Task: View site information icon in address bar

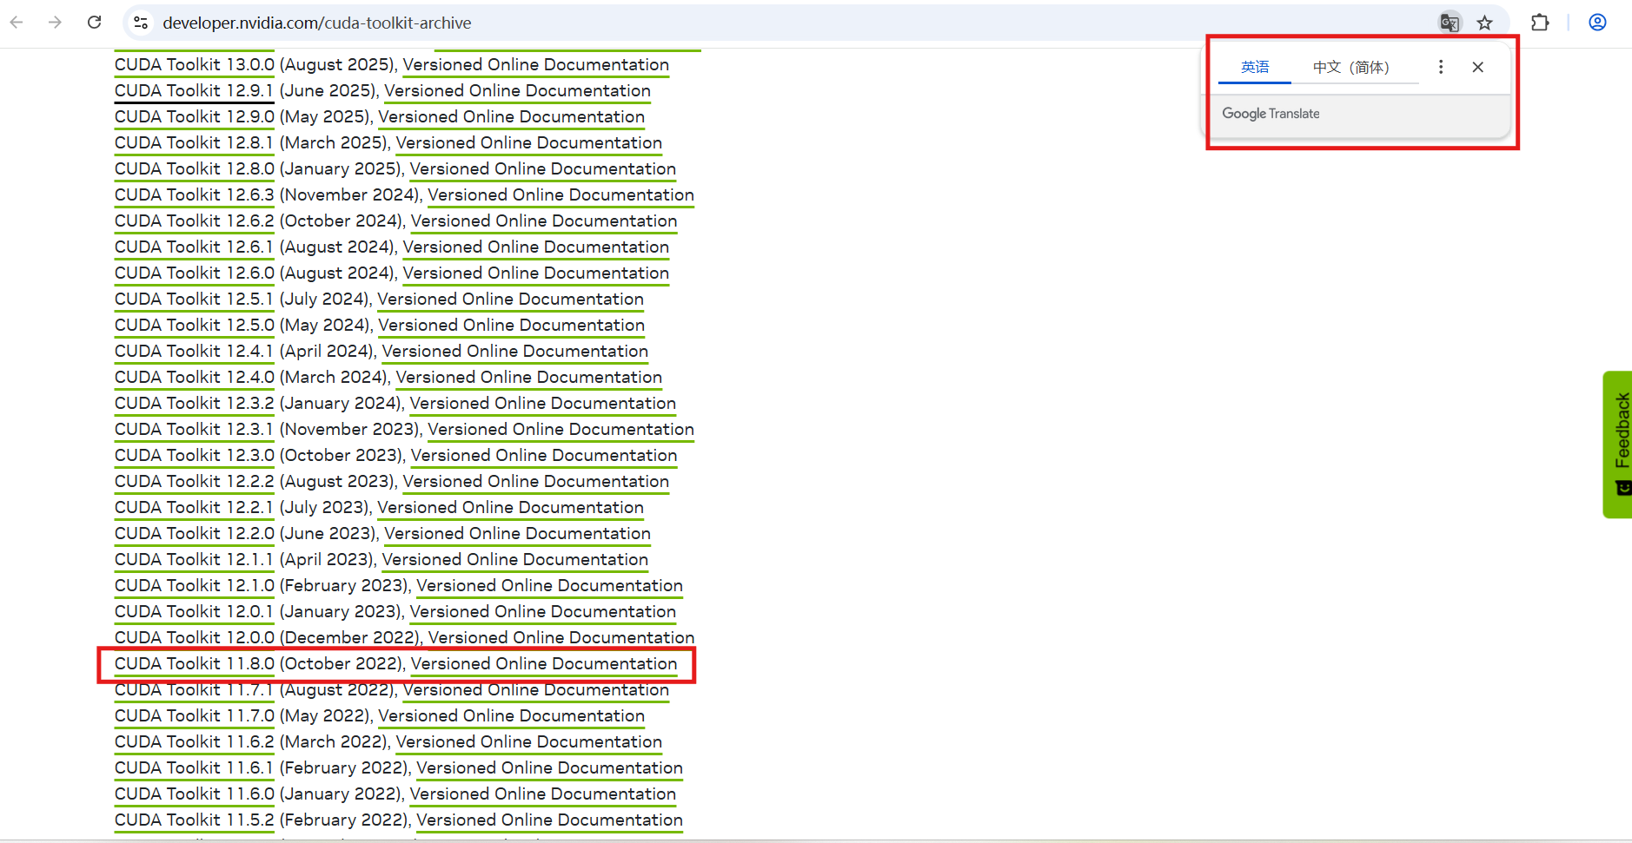Action: 141,23
